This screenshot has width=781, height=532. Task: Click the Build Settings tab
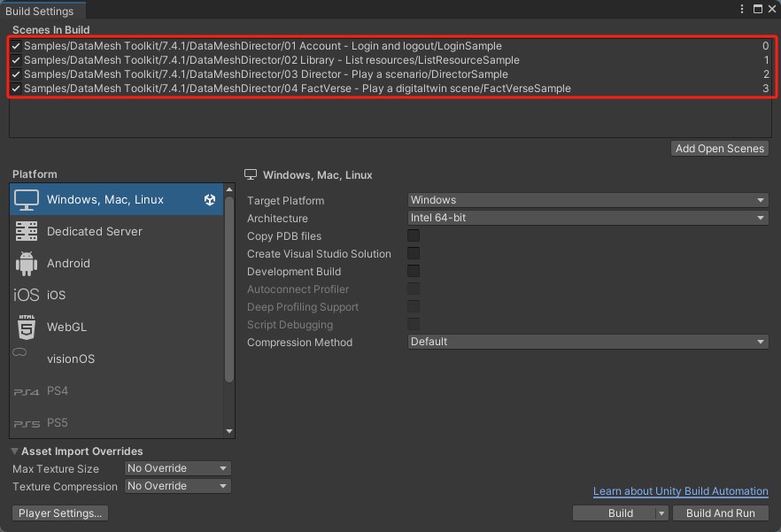40,12
